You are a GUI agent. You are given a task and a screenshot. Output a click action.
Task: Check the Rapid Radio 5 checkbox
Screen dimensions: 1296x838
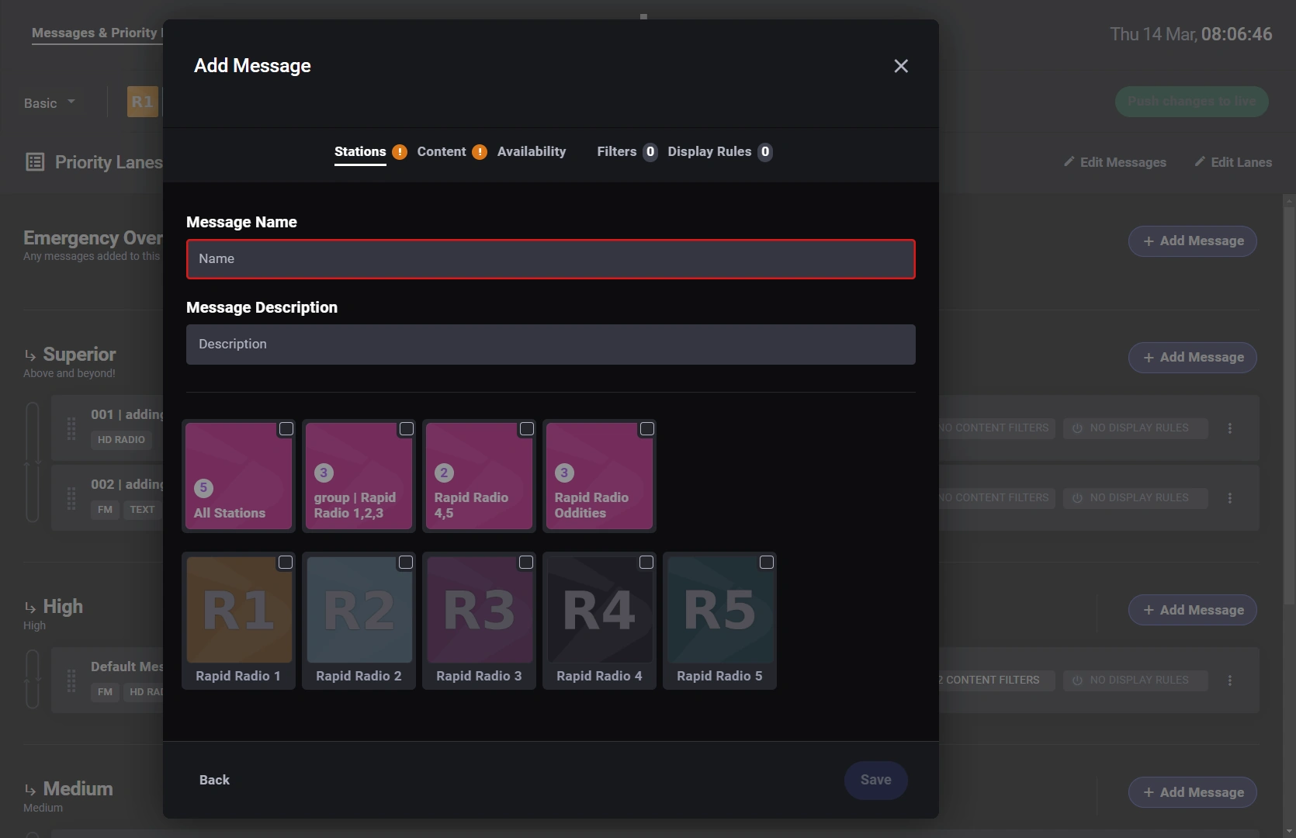click(767, 563)
